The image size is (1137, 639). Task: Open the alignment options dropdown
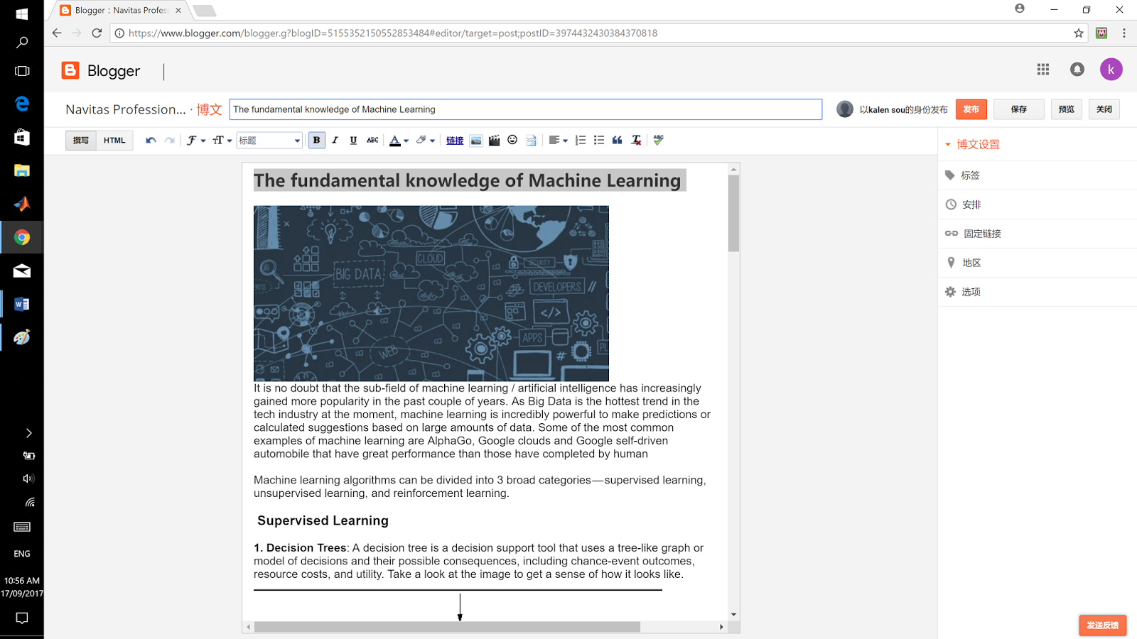tap(558, 140)
